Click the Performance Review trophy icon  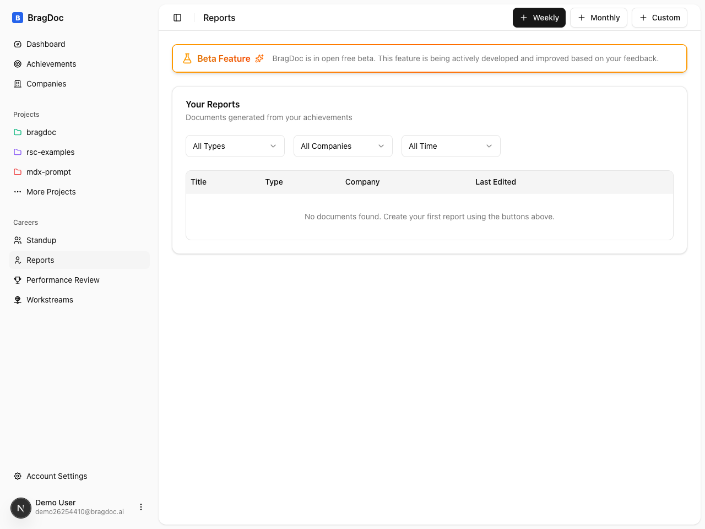point(18,280)
